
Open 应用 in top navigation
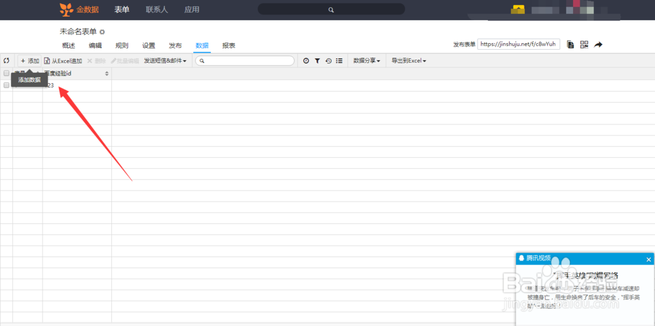coord(192,10)
